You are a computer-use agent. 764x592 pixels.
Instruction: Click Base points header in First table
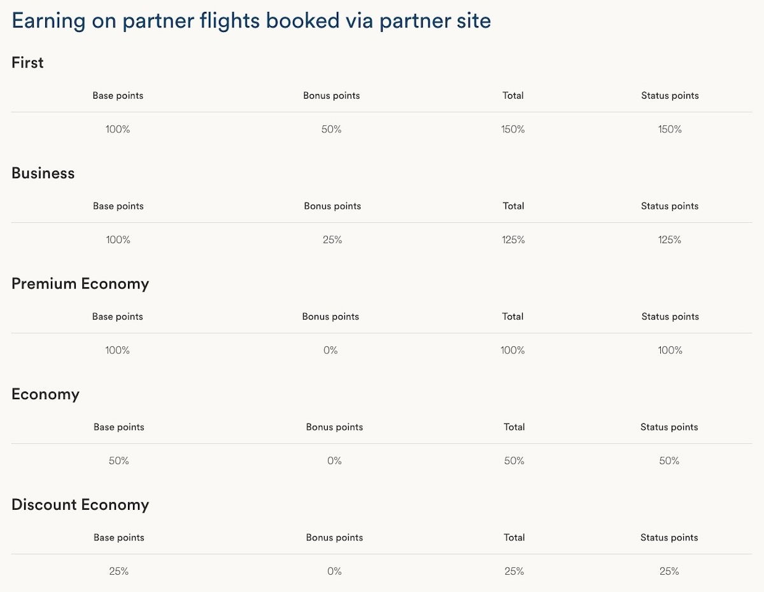118,95
